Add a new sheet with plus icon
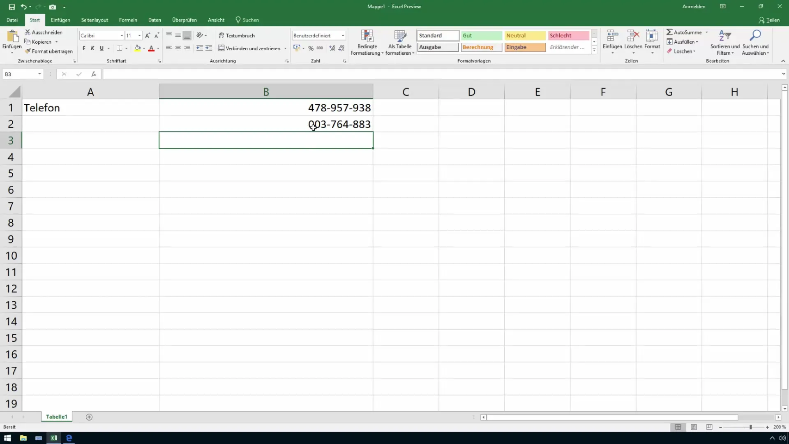The width and height of the screenshot is (789, 444). point(89,417)
